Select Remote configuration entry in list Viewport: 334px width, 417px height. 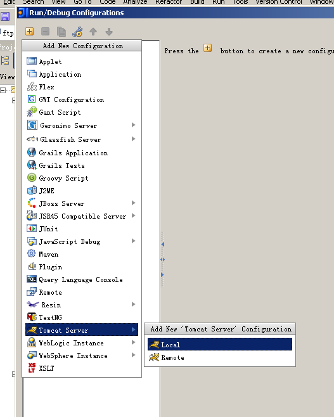[82, 292]
